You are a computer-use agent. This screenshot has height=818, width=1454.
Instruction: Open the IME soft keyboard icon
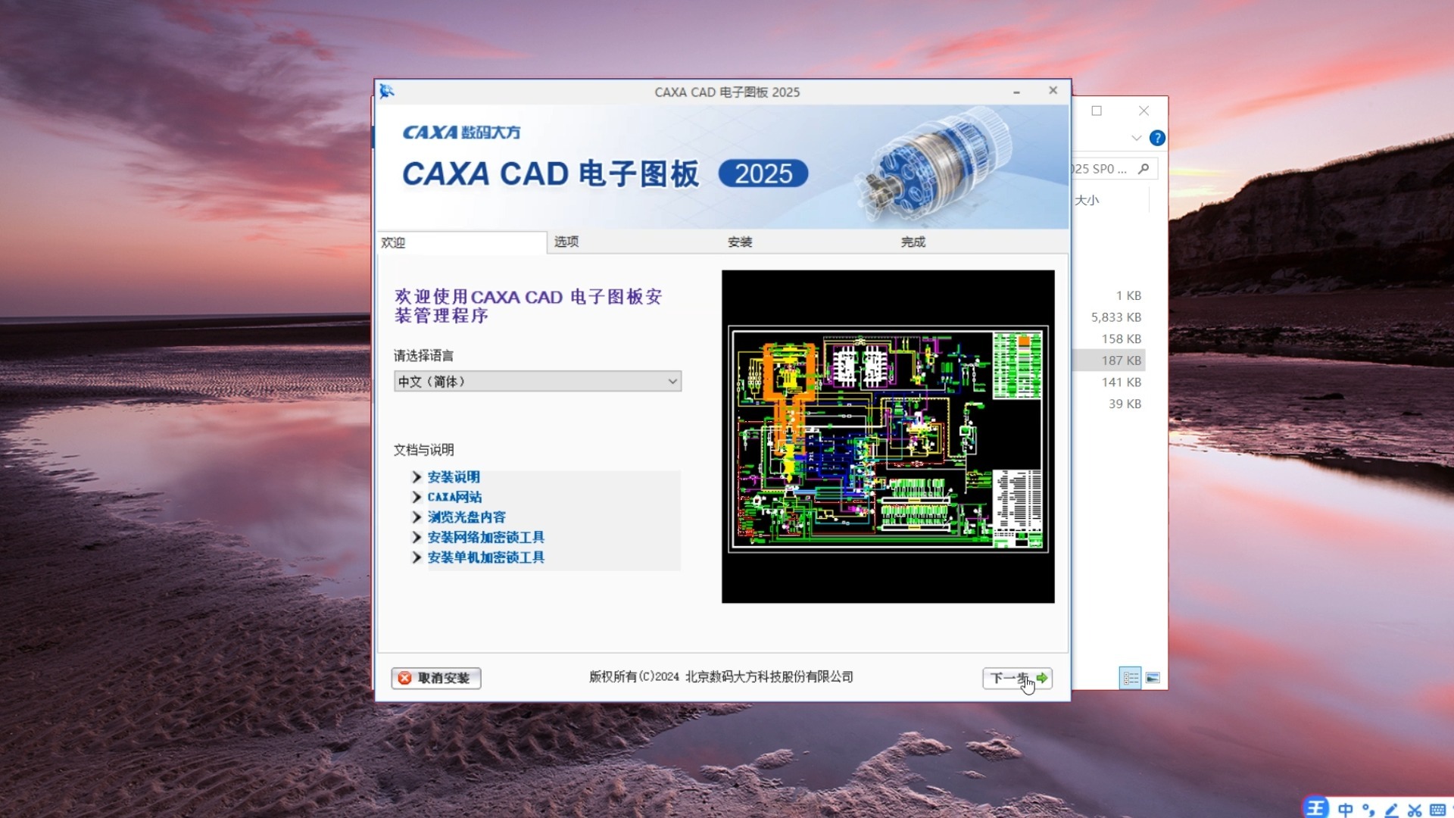pos(1438,810)
